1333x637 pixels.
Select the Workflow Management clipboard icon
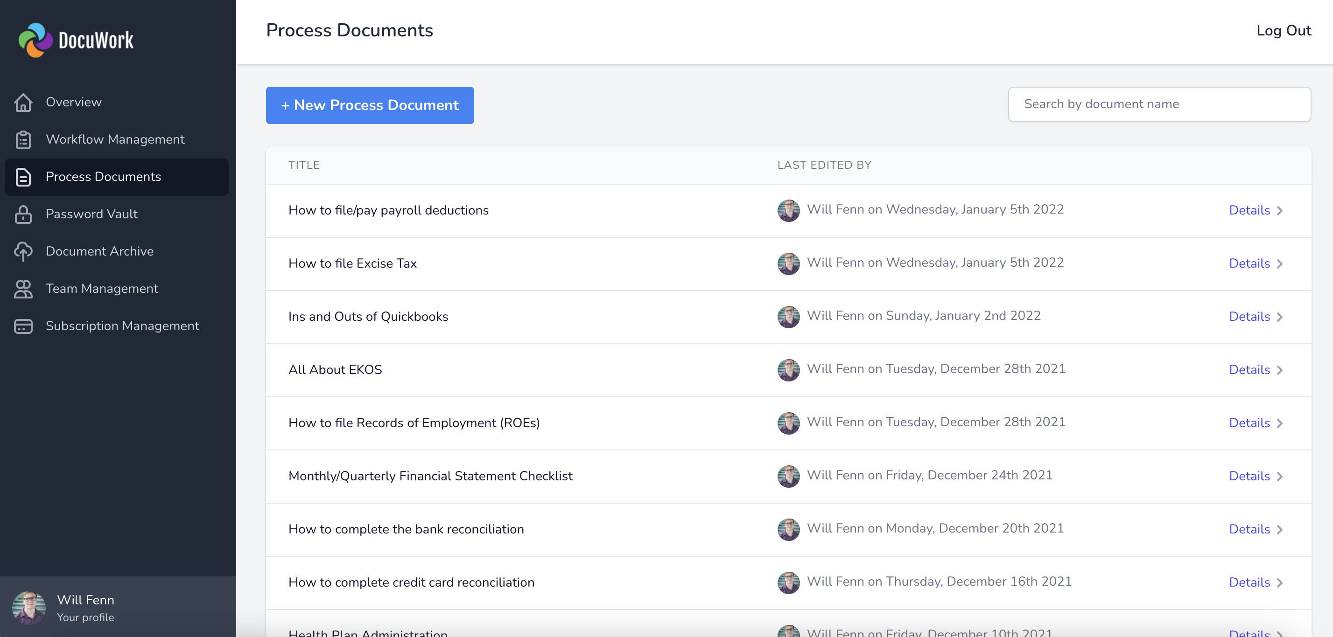(x=23, y=139)
